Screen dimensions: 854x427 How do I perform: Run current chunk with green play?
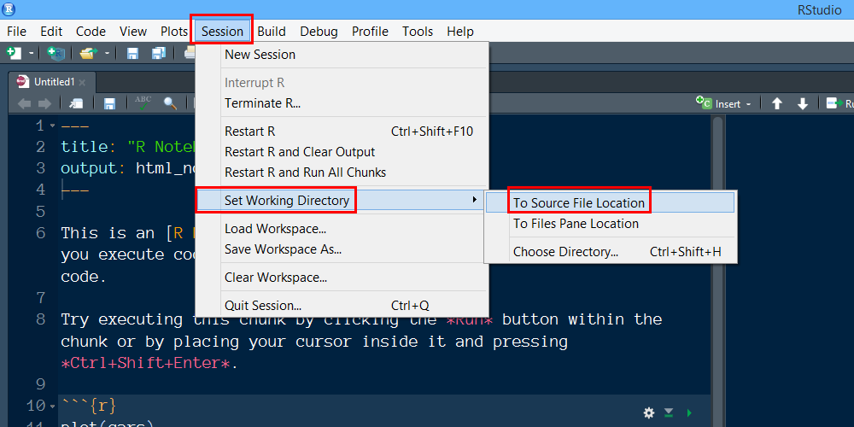point(689,412)
